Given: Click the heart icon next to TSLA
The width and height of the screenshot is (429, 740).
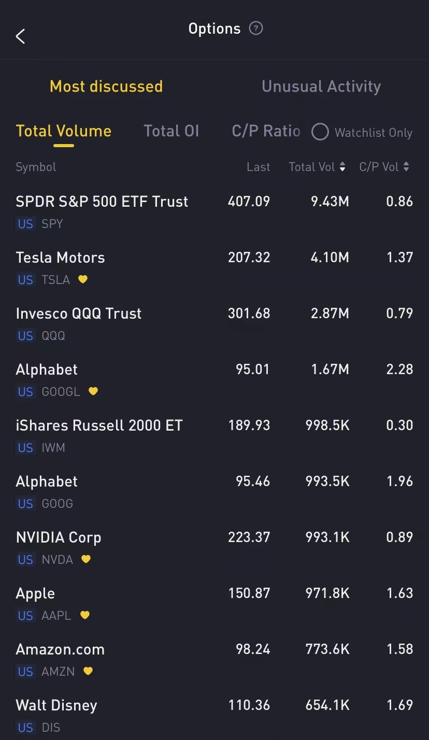Looking at the screenshot, I should click(83, 279).
